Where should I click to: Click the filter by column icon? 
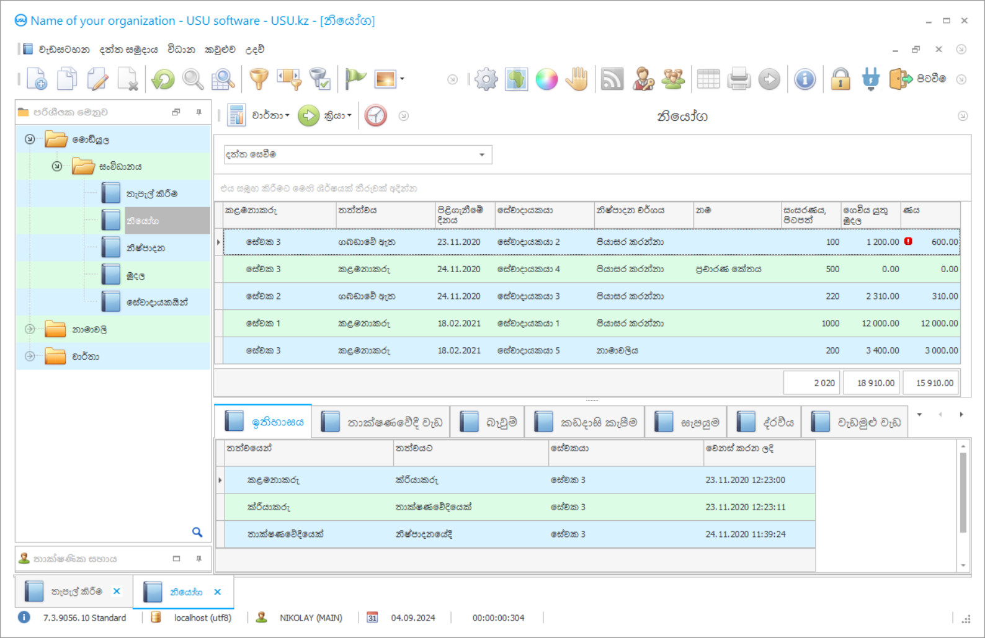[x=289, y=79]
